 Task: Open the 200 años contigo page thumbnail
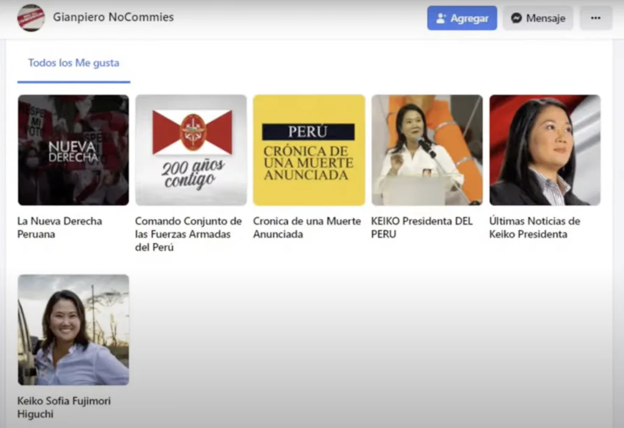pyautogui.click(x=191, y=150)
